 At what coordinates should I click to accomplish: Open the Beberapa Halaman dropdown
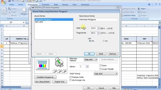pos(91,59)
